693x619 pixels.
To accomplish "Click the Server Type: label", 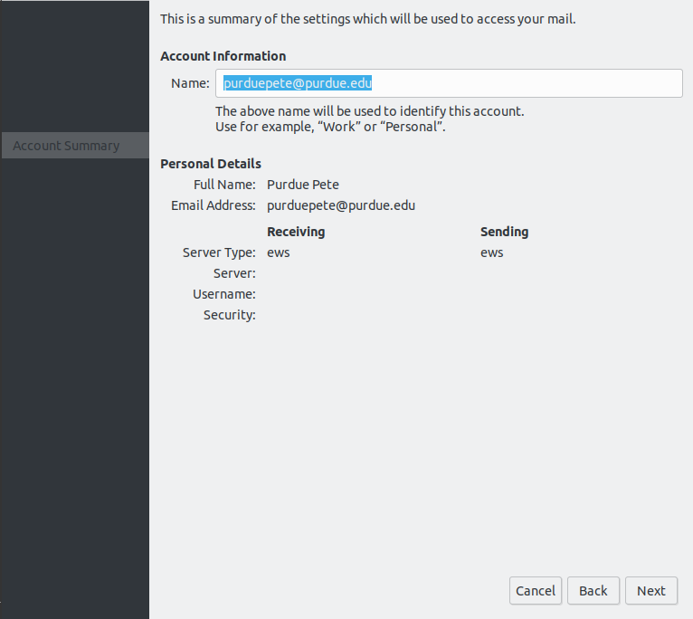I will pos(219,252).
